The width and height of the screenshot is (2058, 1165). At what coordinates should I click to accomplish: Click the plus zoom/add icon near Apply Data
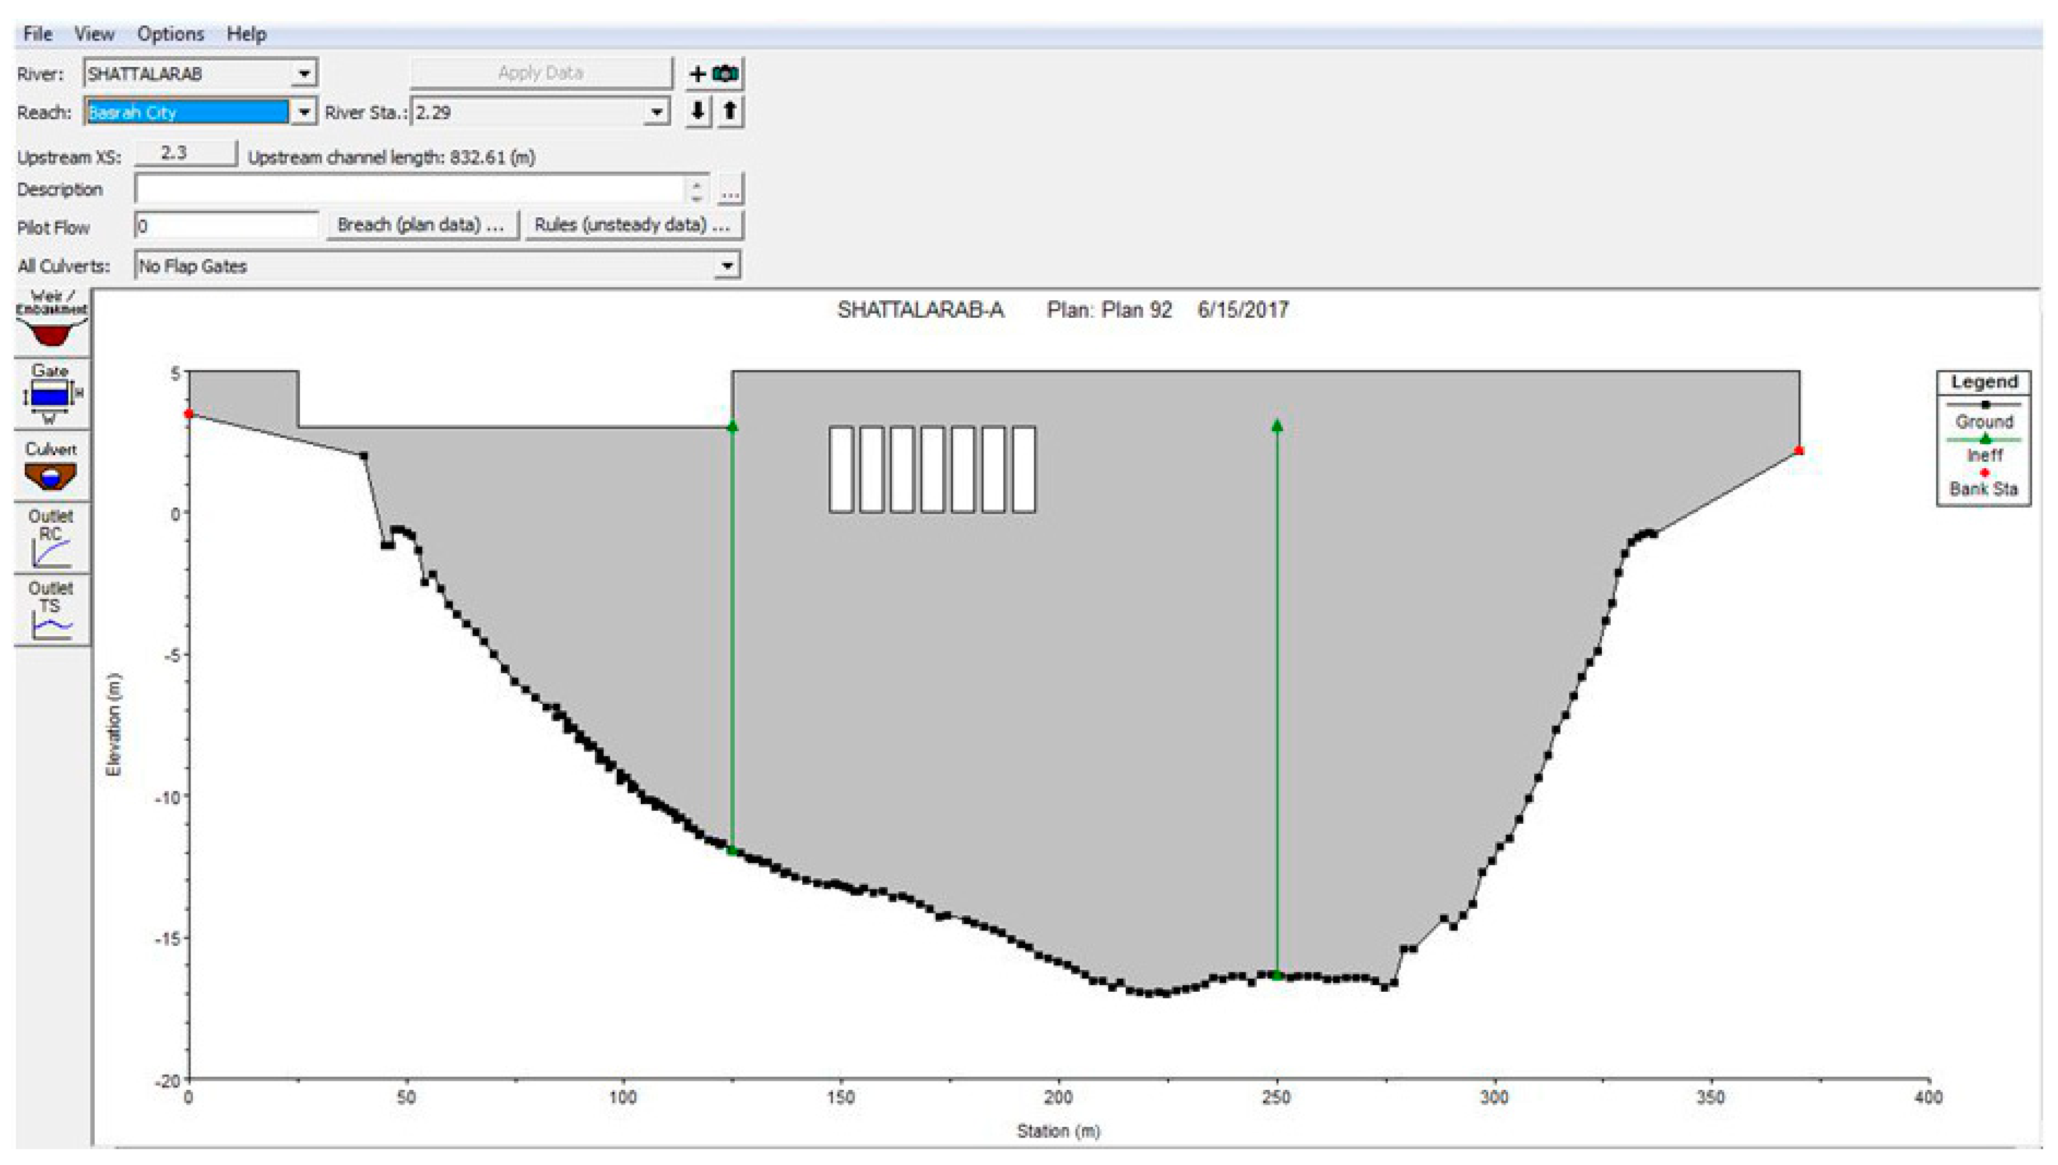[698, 73]
